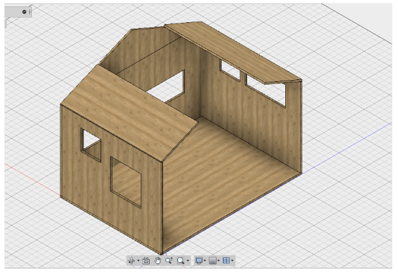Open Grid and Snaps icon
398x275 pixels.
point(213,260)
